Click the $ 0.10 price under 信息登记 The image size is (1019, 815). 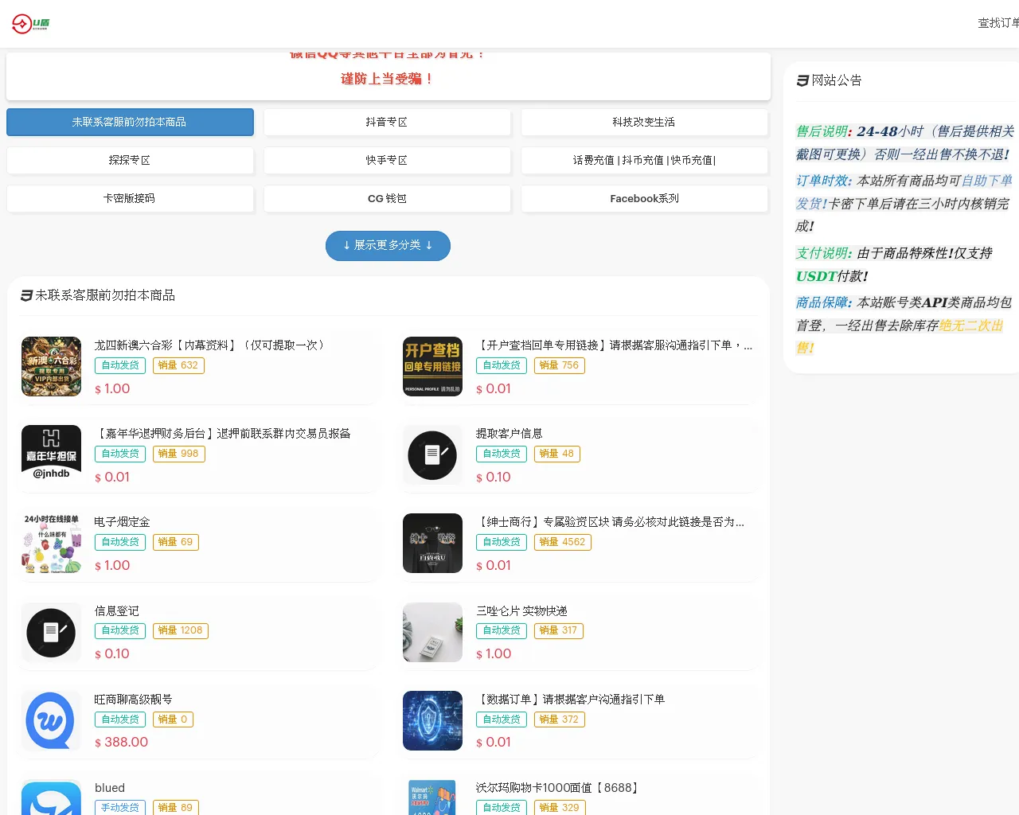pos(111,653)
